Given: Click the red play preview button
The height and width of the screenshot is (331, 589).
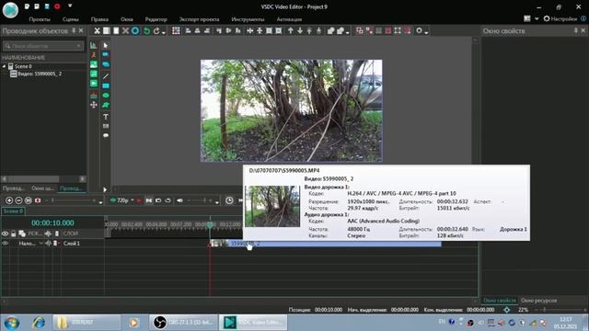Looking at the screenshot, I should pos(139,200).
